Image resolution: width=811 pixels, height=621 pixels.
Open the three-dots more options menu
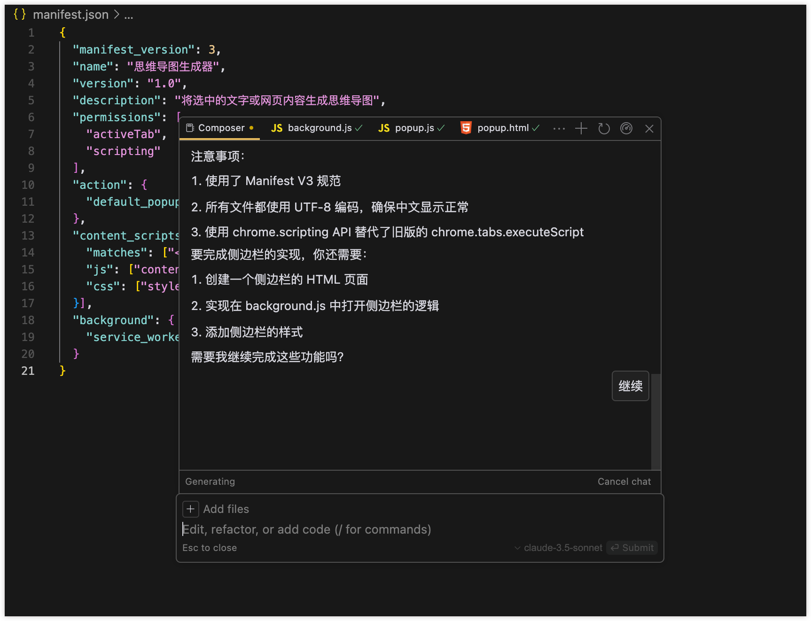pyautogui.click(x=559, y=128)
